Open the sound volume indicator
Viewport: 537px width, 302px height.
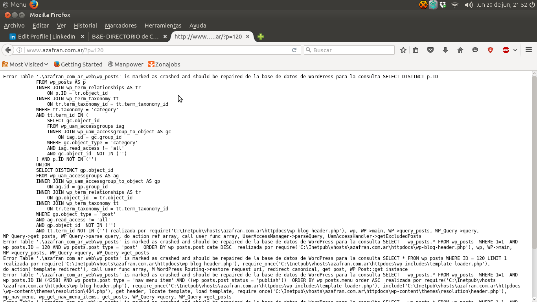click(x=469, y=5)
